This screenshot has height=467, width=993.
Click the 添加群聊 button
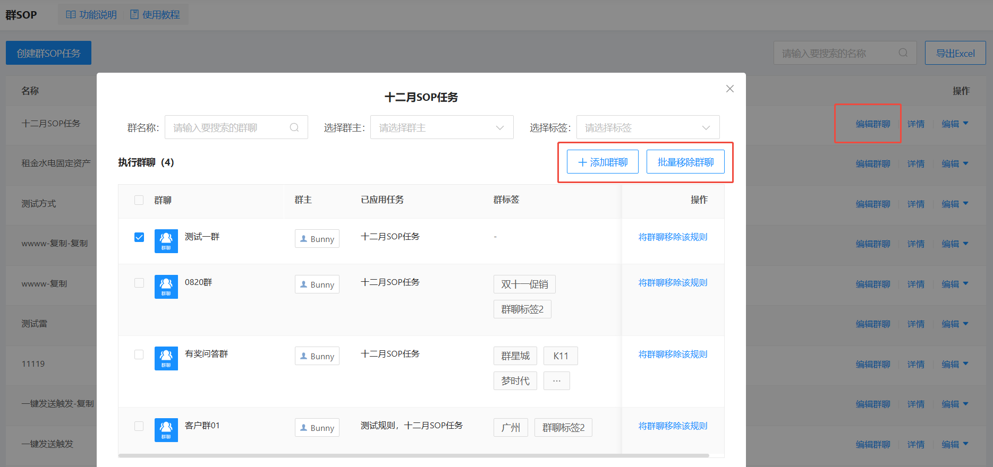(x=602, y=162)
